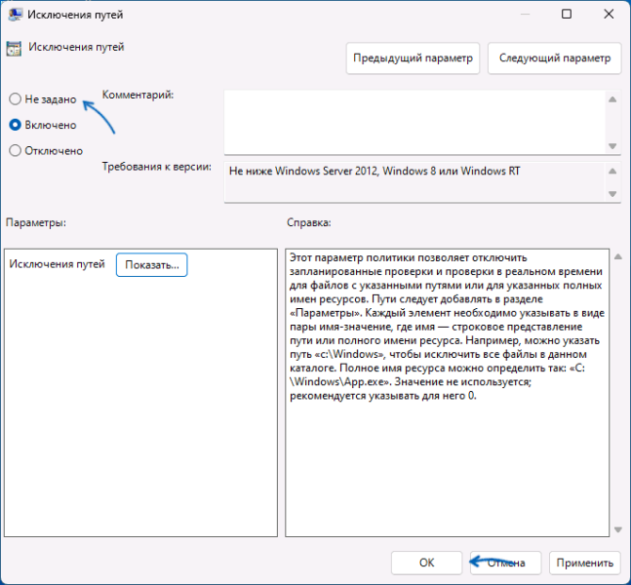Click scroll down arrow in Требования к версии
The width and height of the screenshot is (631, 585).
pos(612,194)
